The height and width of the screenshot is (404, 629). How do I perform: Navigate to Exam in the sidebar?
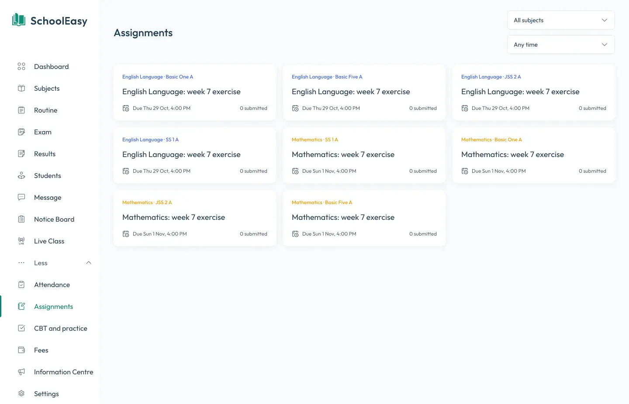[43, 132]
